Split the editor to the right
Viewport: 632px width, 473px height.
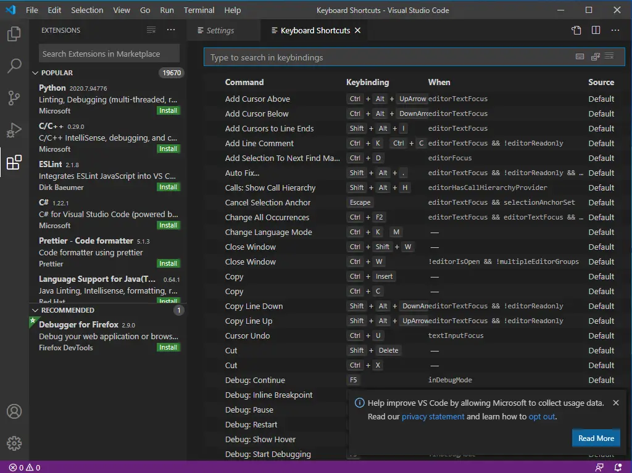click(x=596, y=30)
